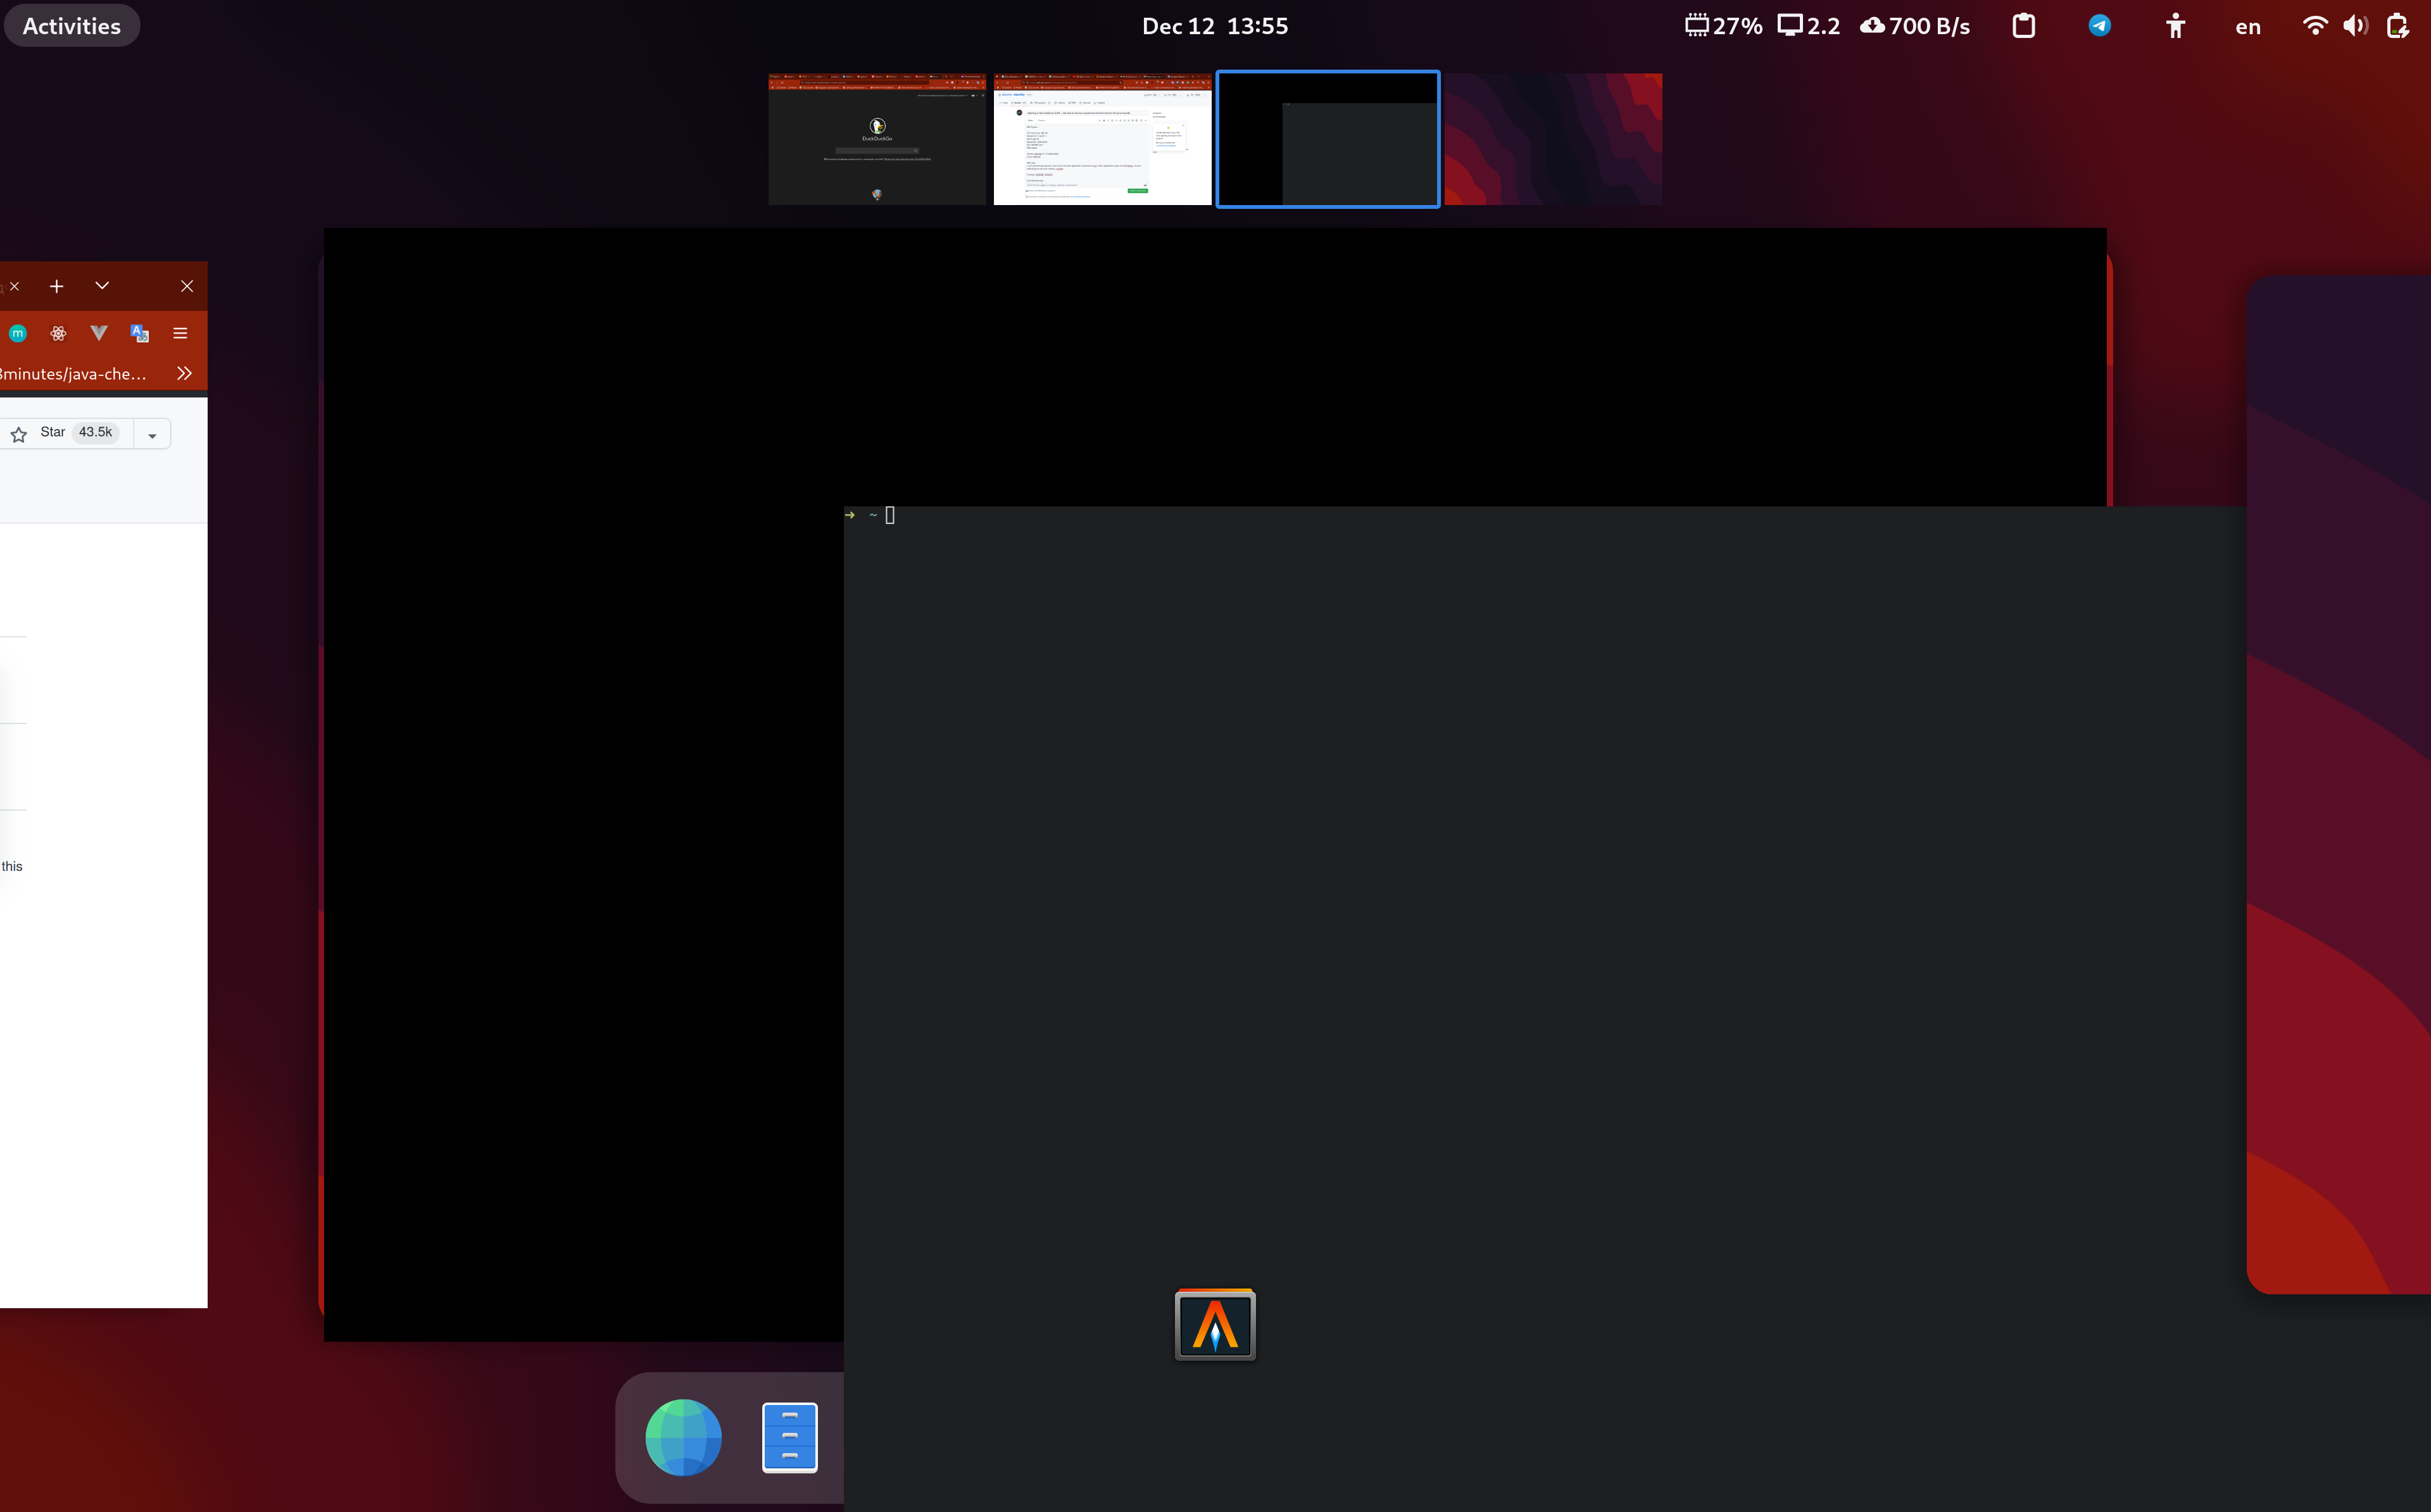Select the highlighted terminal window thumbnail

pyautogui.click(x=1327, y=138)
